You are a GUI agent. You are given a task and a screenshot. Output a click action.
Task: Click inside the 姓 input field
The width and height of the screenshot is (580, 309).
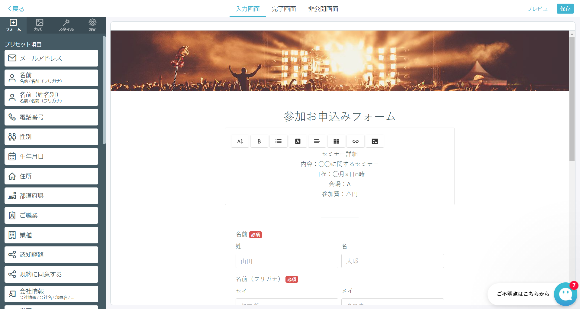pyautogui.click(x=286, y=261)
